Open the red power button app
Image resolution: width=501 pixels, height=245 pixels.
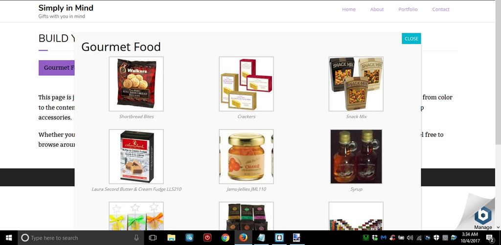(207, 238)
